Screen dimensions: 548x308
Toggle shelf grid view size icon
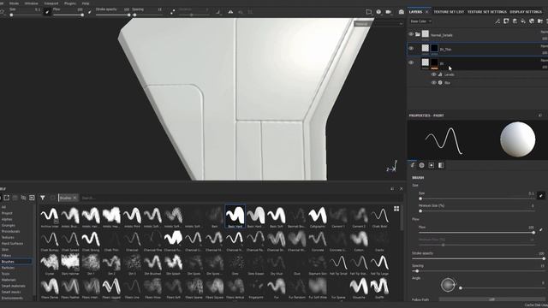[396, 209]
